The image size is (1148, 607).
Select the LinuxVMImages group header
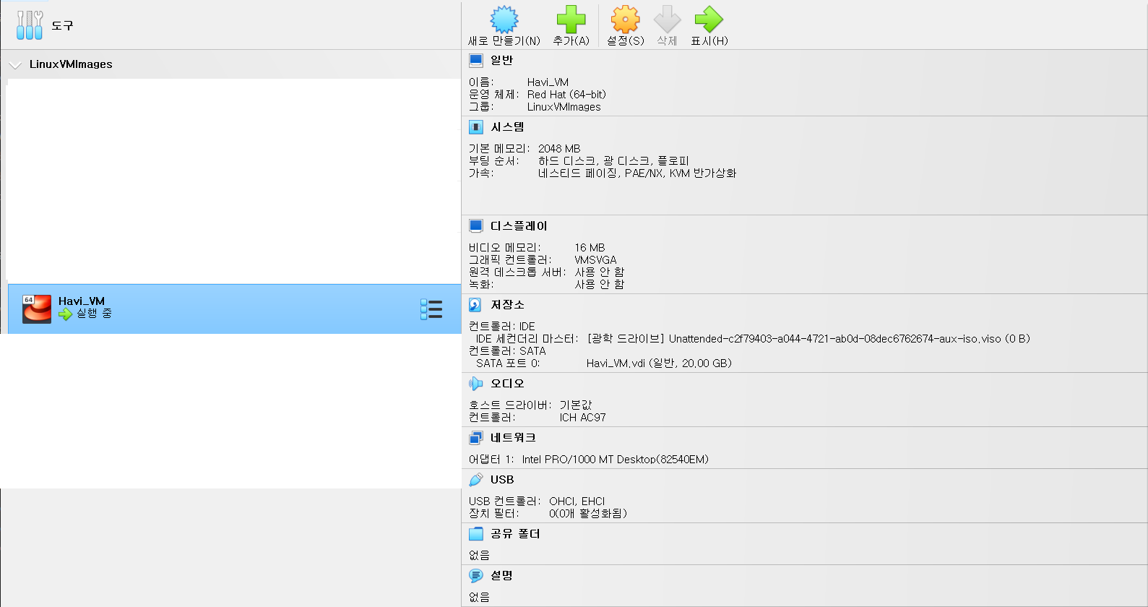pos(230,64)
